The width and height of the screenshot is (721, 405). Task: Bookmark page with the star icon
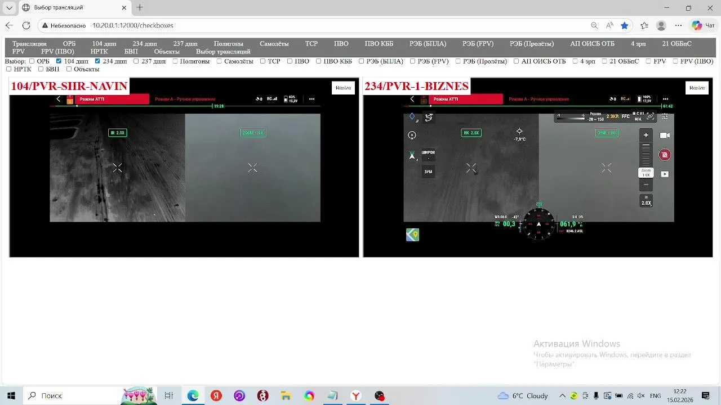tap(624, 25)
